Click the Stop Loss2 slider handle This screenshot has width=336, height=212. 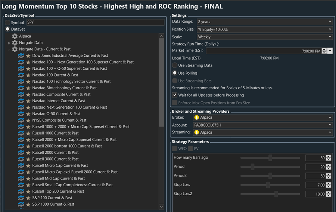coord(276,194)
